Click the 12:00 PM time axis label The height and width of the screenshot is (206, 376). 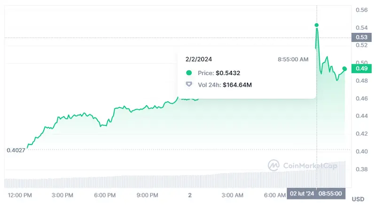coord(20,194)
